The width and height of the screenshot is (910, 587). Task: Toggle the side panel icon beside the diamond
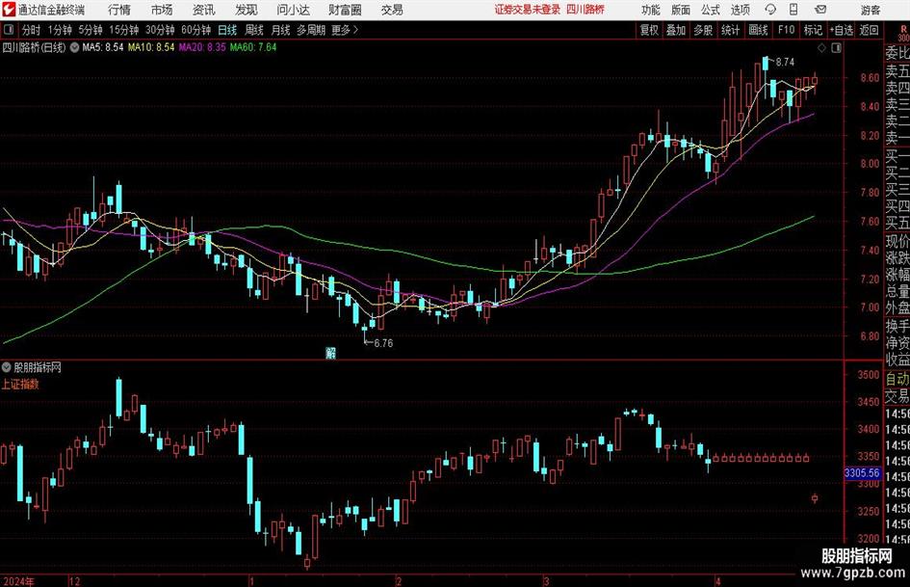click(x=836, y=48)
